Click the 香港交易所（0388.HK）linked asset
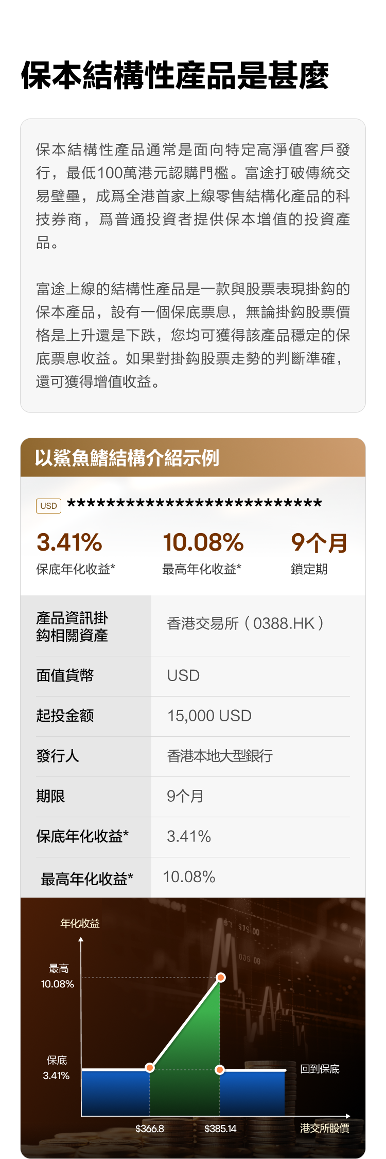 coord(245,623)
